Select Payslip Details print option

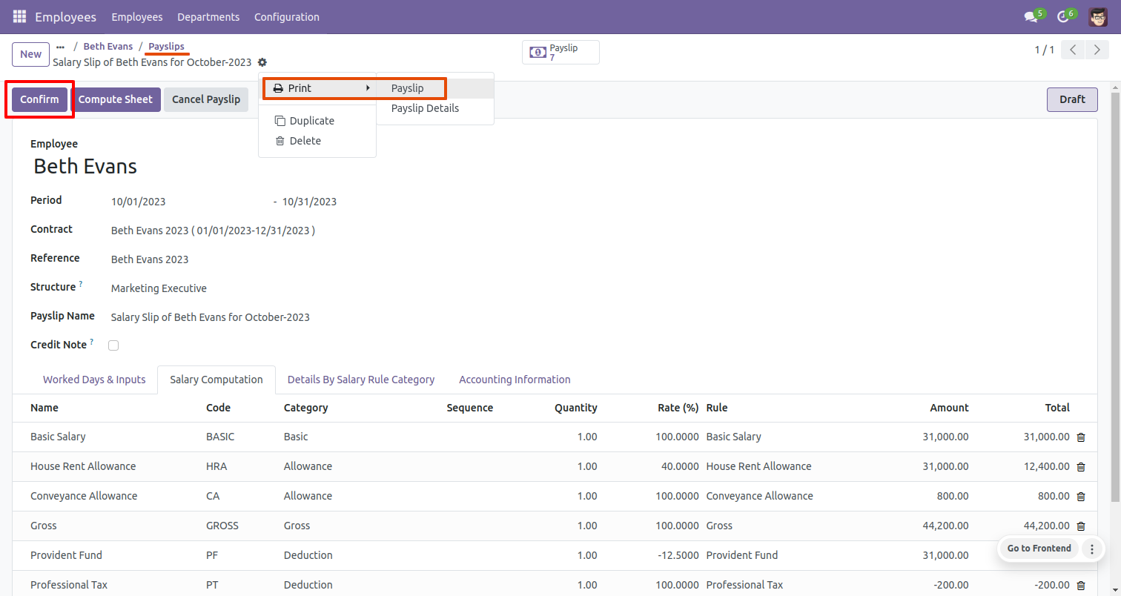(435, 108)
